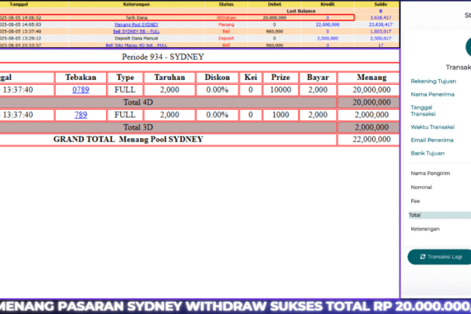Click 2,000,000 menang in 789 row

[372, 115]
